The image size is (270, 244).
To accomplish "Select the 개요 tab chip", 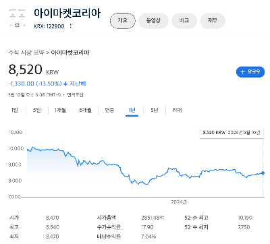I will tap(123, 21).
